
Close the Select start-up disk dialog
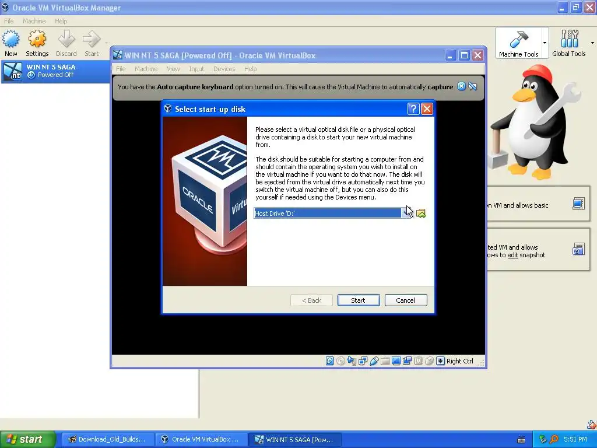(427, 109)
